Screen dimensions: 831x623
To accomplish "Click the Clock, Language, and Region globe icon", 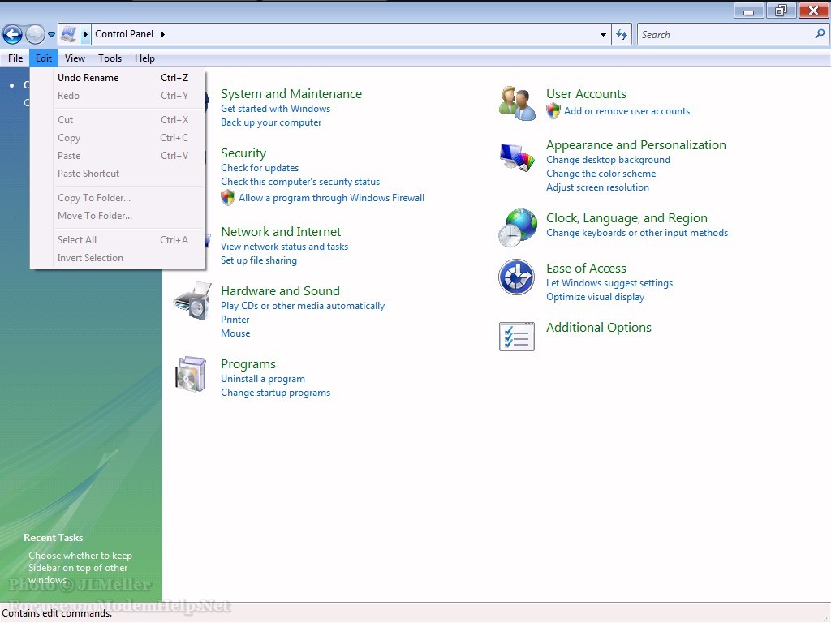I will 517,227.
